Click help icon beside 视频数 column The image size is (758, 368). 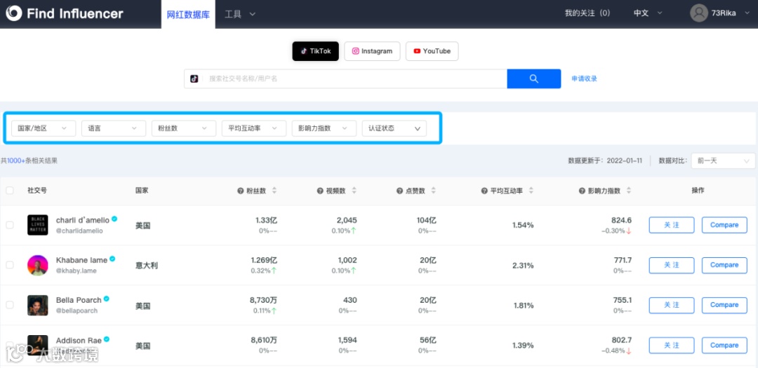click(x=320, y=191)
